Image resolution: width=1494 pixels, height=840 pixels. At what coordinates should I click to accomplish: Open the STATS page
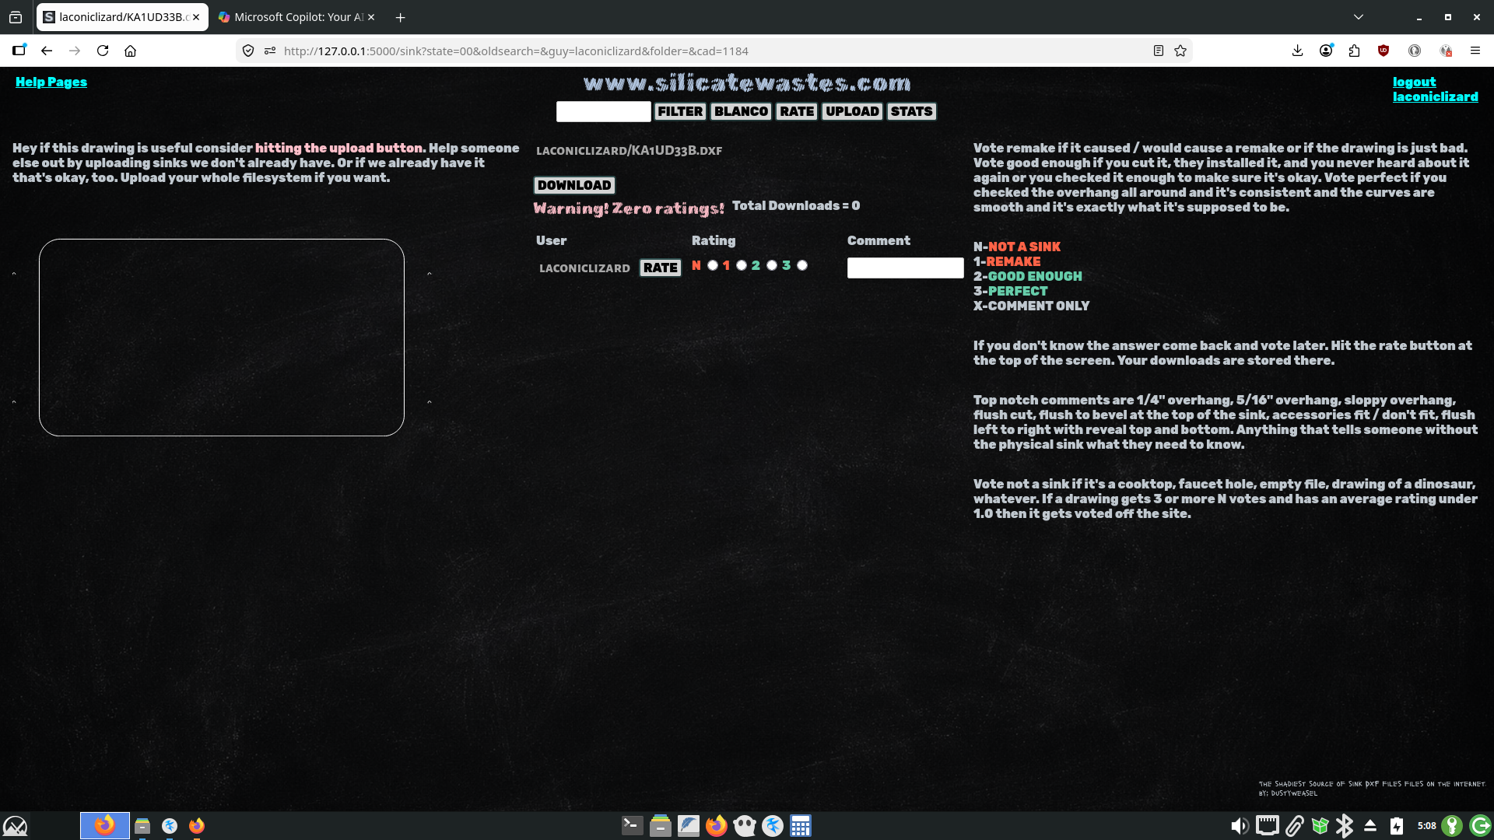[x=911, y=111]
